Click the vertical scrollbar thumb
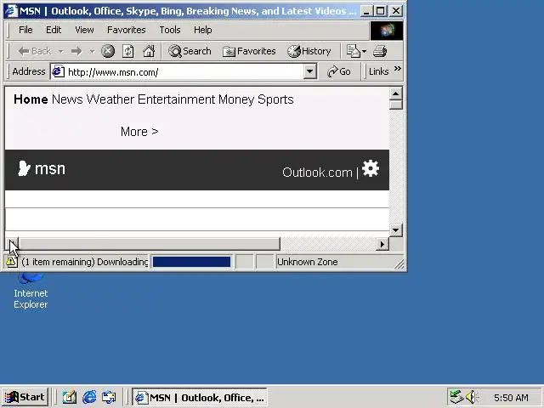544x408 pixels. tap(396, 105)
